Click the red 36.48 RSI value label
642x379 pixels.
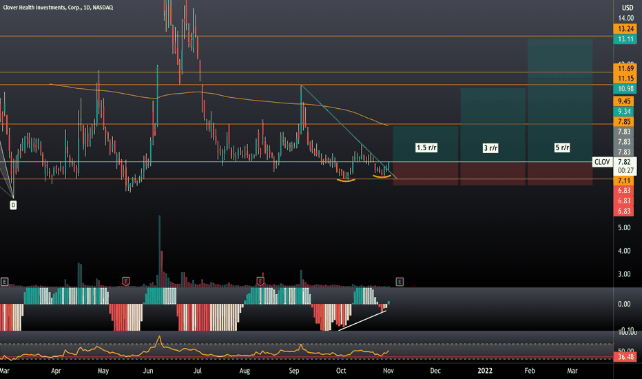625,357
